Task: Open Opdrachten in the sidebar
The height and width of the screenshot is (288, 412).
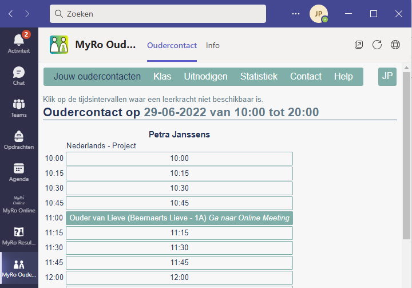Action: [19, 140]
